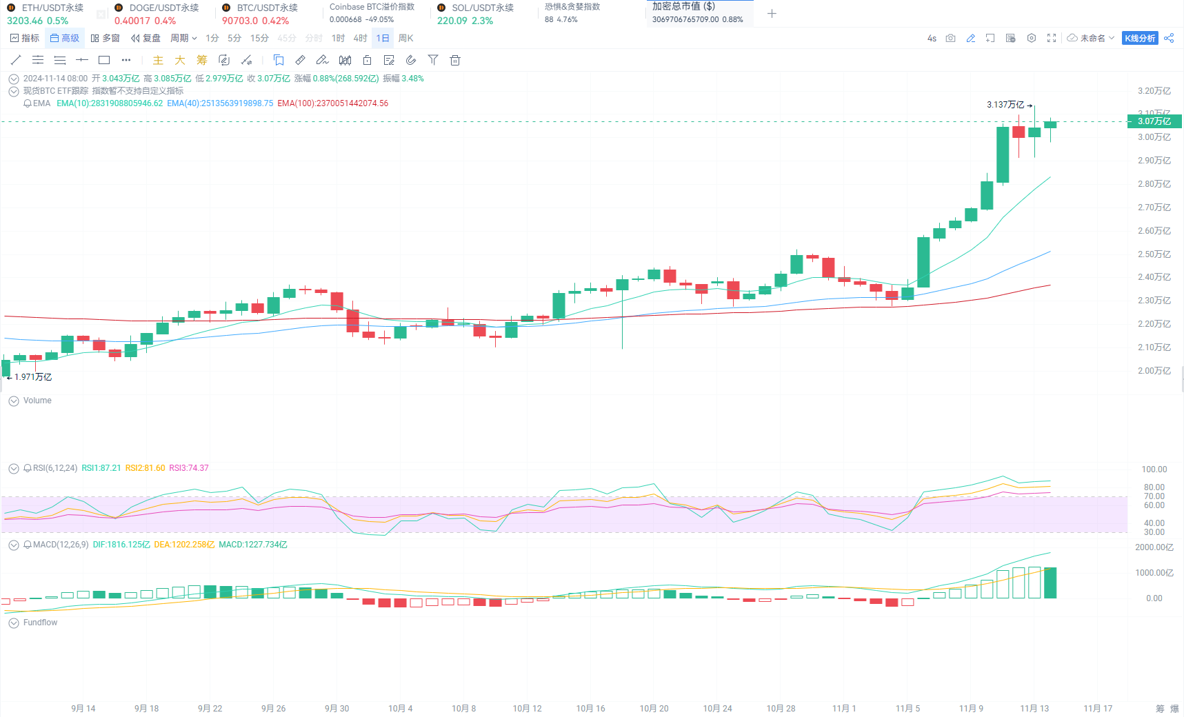Open the 周期 period dropdown

(x=184, y=38)
